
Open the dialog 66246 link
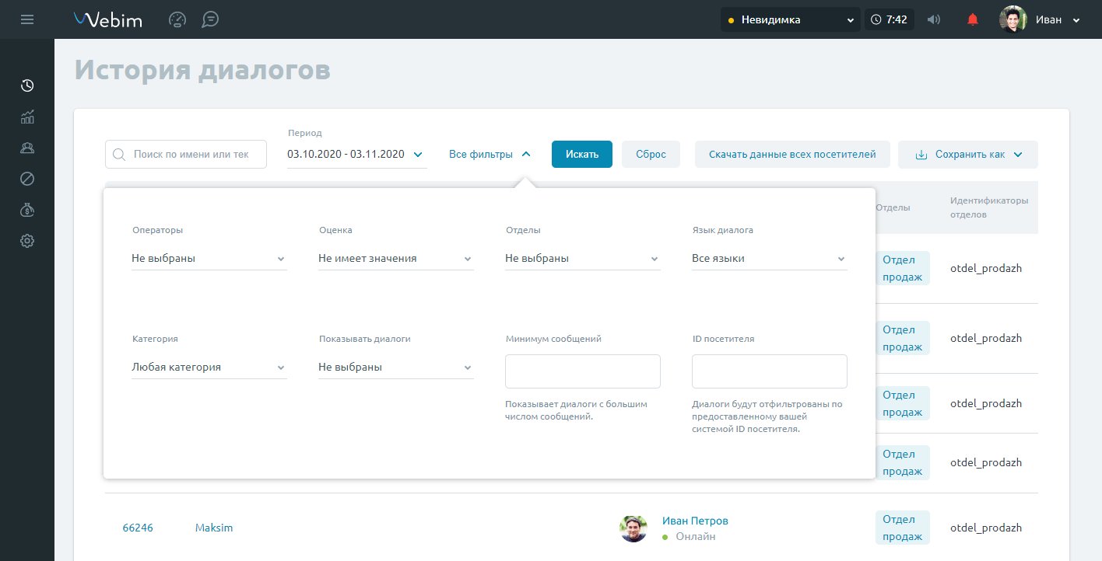(x=138, y=528)
